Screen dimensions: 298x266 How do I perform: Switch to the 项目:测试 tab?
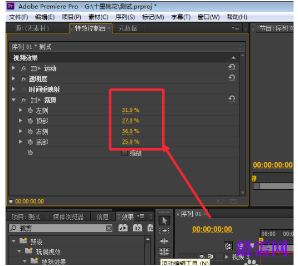pyautogui.click(x=26, y=217)
